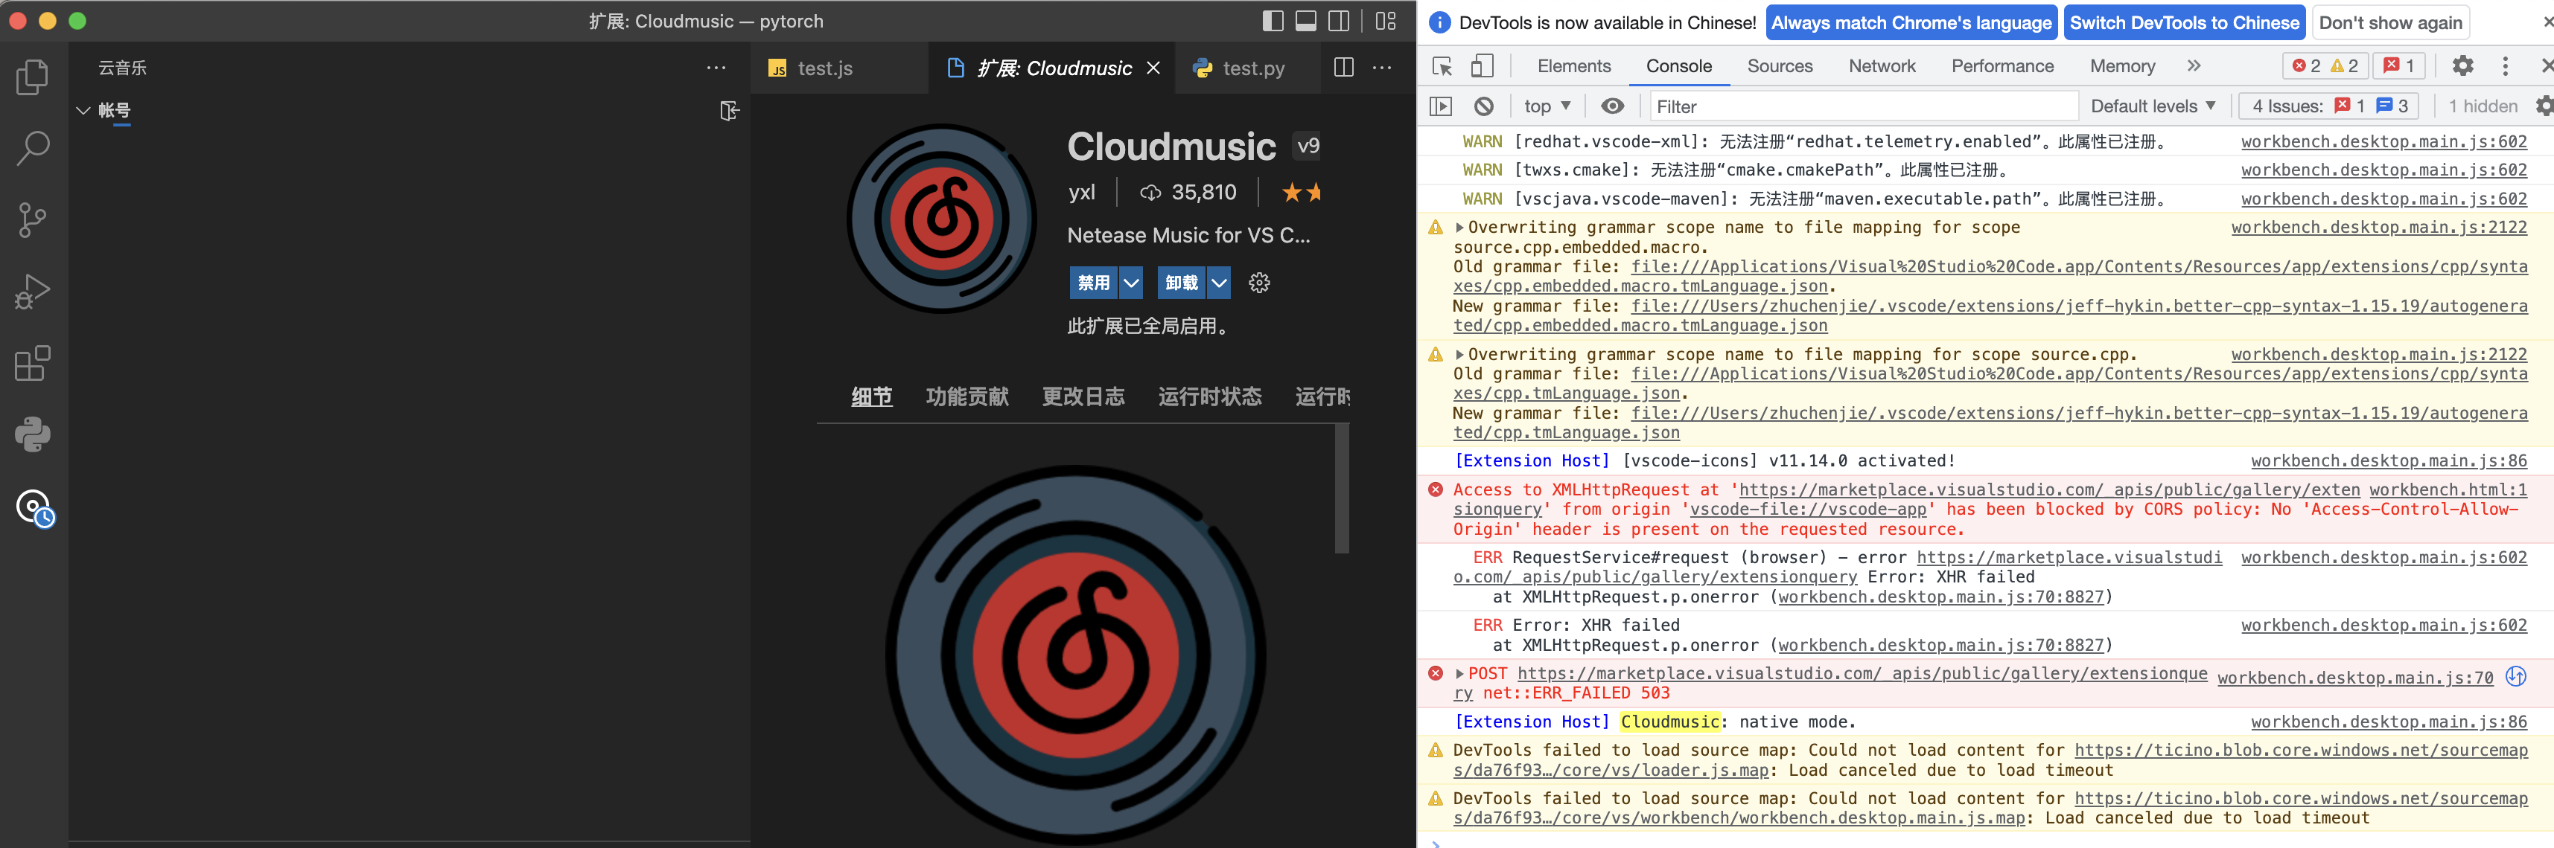Click the console Filter input field
Image resolution: width=2554 pixels, height=848 pixels.
coord(1862,106)
